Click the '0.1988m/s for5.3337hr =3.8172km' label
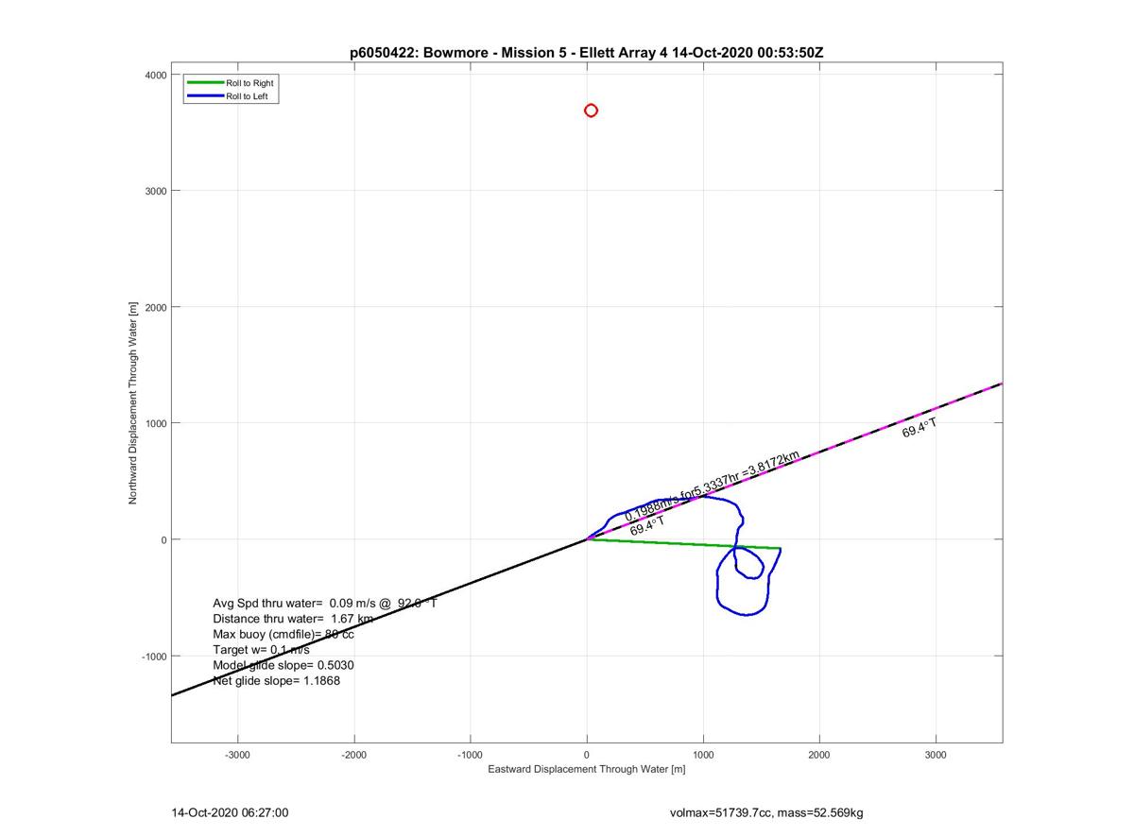 tap(713, 486)
